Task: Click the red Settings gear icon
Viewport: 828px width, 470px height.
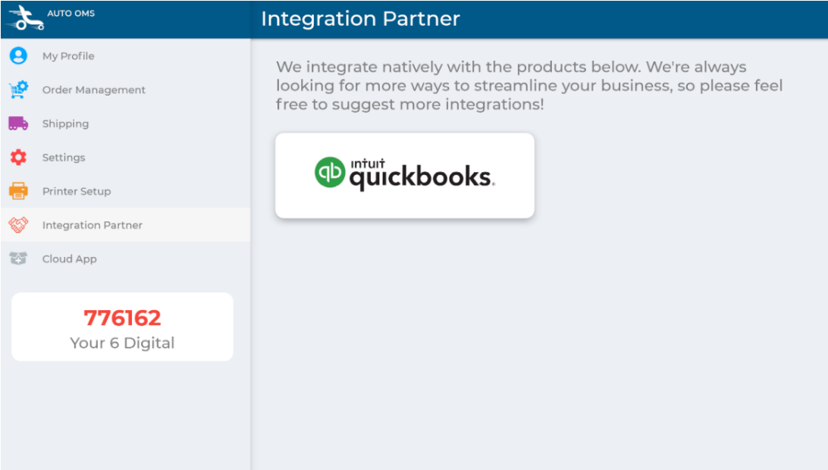Action: point(18,158)
